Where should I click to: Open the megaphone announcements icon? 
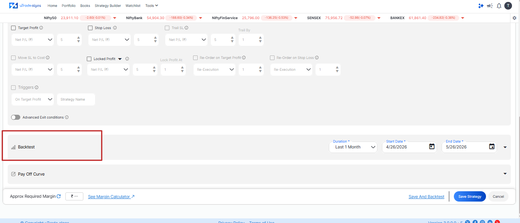[x=490, y=6]
